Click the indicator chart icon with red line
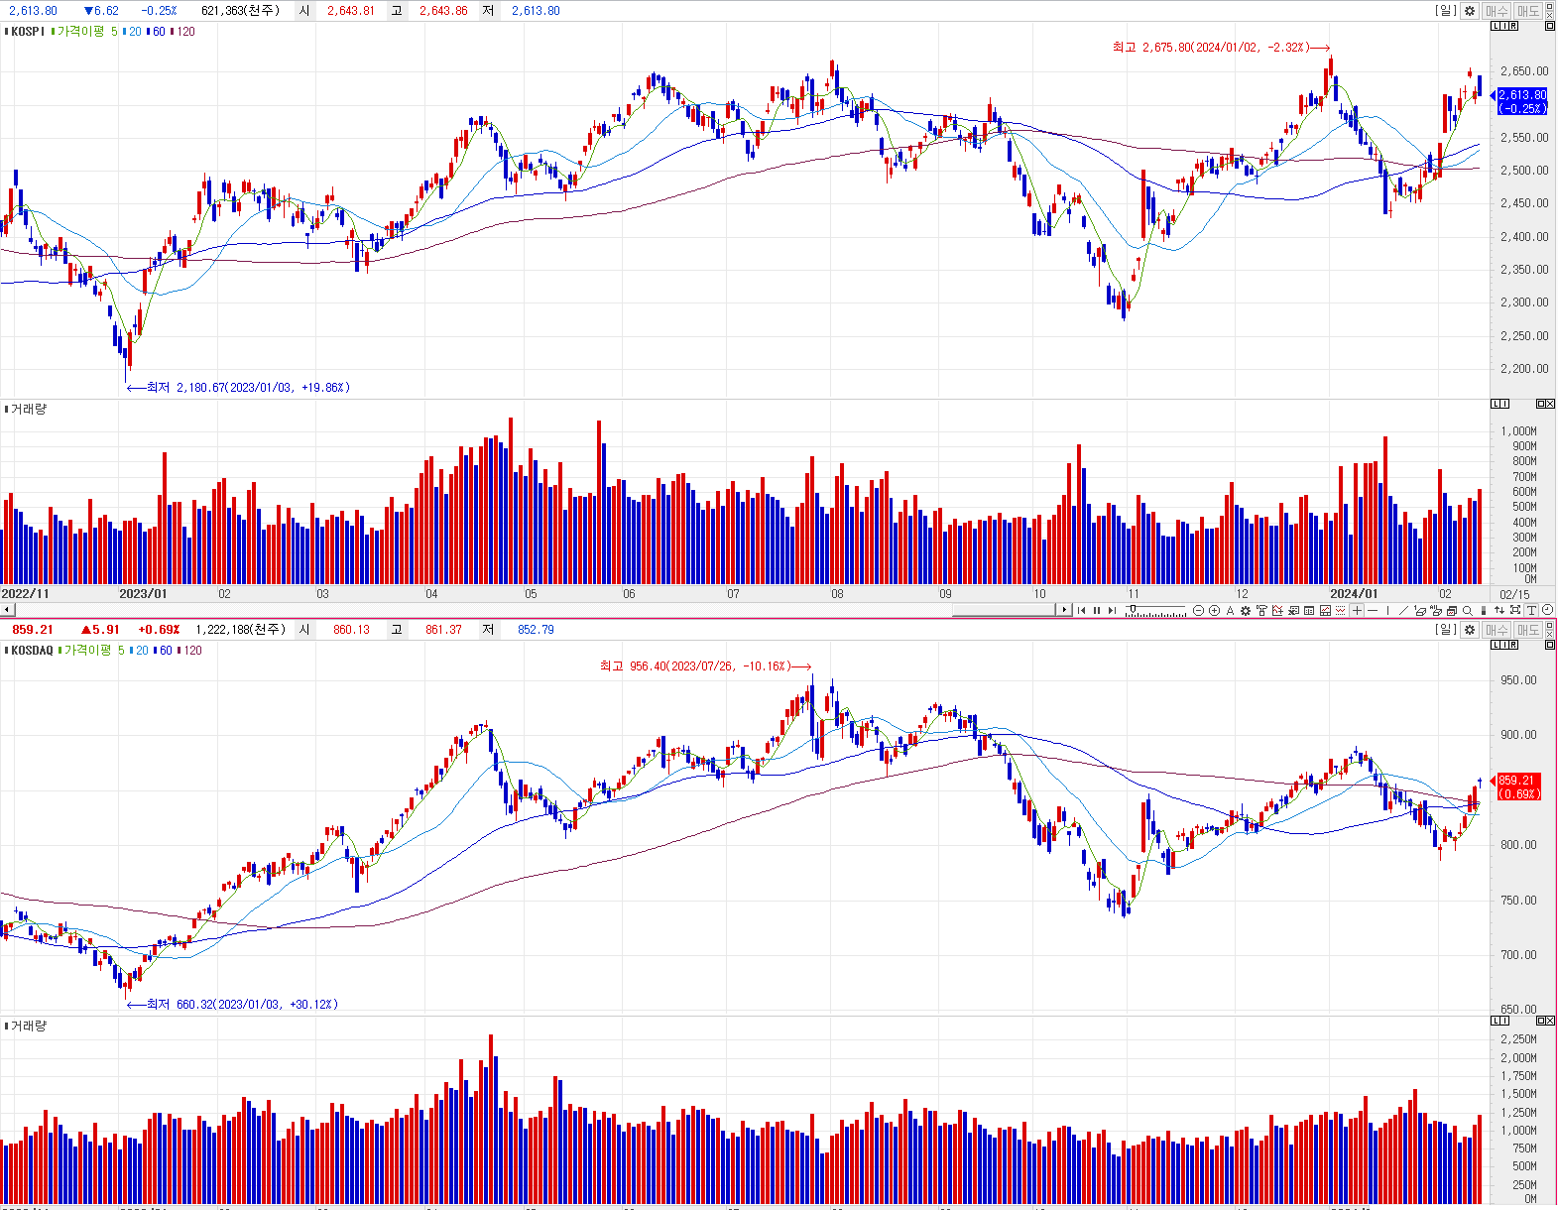This screenshot has width=1558, height=1210. tap(1277, 610)
